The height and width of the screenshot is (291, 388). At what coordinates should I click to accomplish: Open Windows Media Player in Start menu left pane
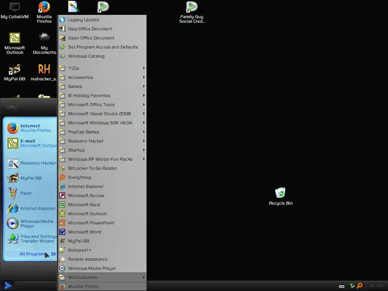tap(31, 224)
